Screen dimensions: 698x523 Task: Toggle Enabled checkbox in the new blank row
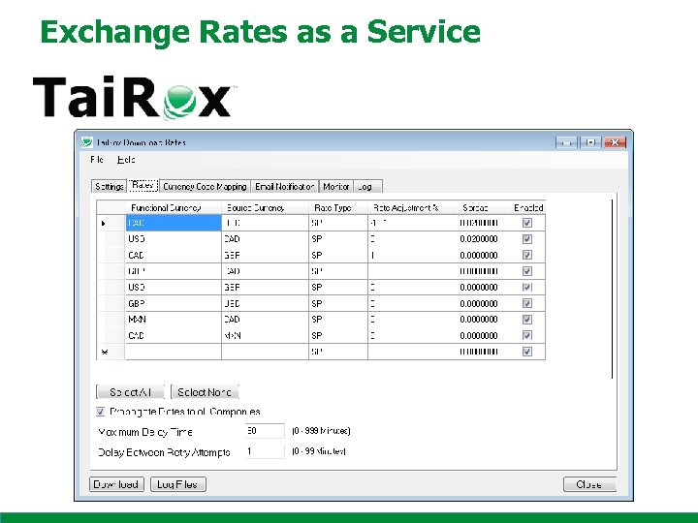coord(527,352)
